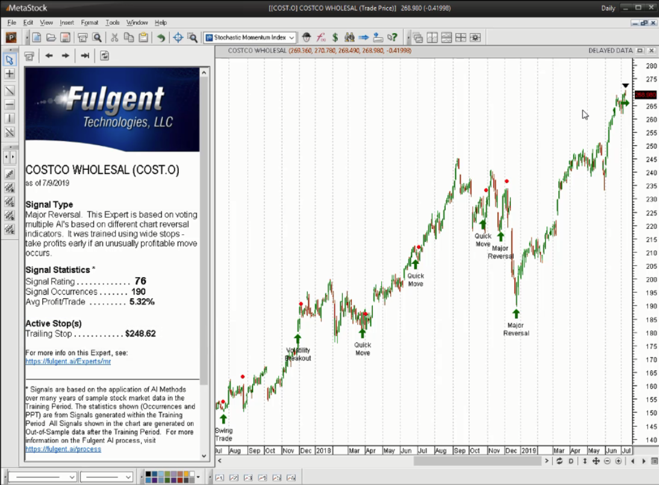
Task: Click the download data tray icon
Action: point(378,37)
